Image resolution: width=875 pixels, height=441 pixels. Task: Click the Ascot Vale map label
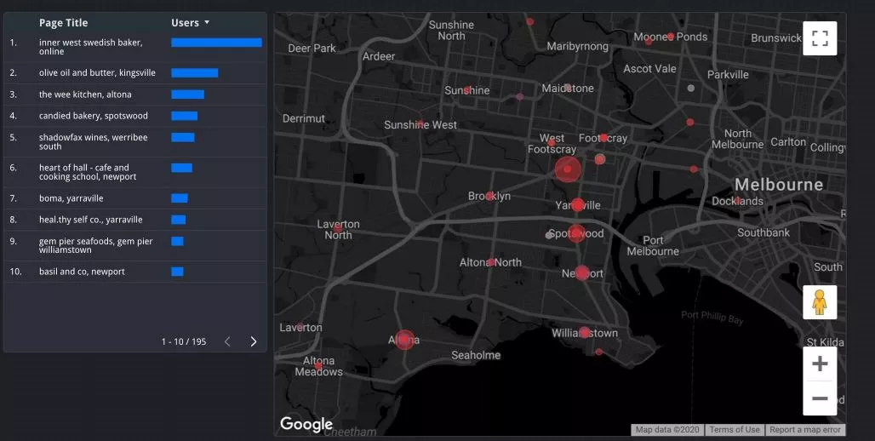point(649,69)
